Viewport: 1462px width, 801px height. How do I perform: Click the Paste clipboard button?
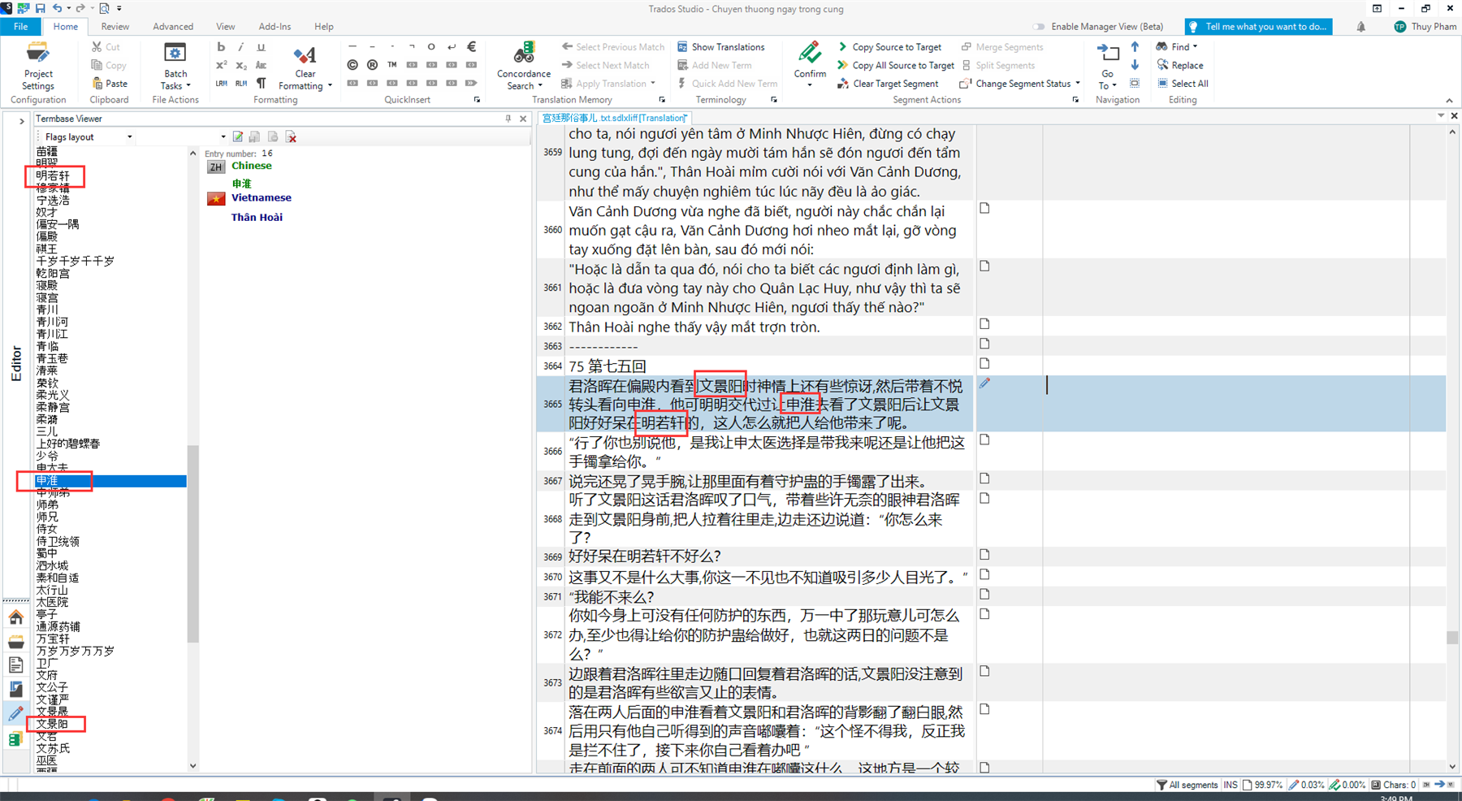[110, 83]
